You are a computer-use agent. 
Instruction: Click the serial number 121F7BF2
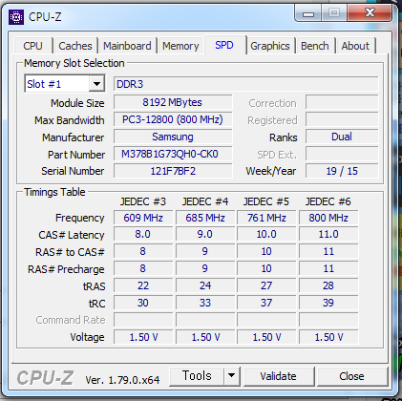[x=173, y=171]
